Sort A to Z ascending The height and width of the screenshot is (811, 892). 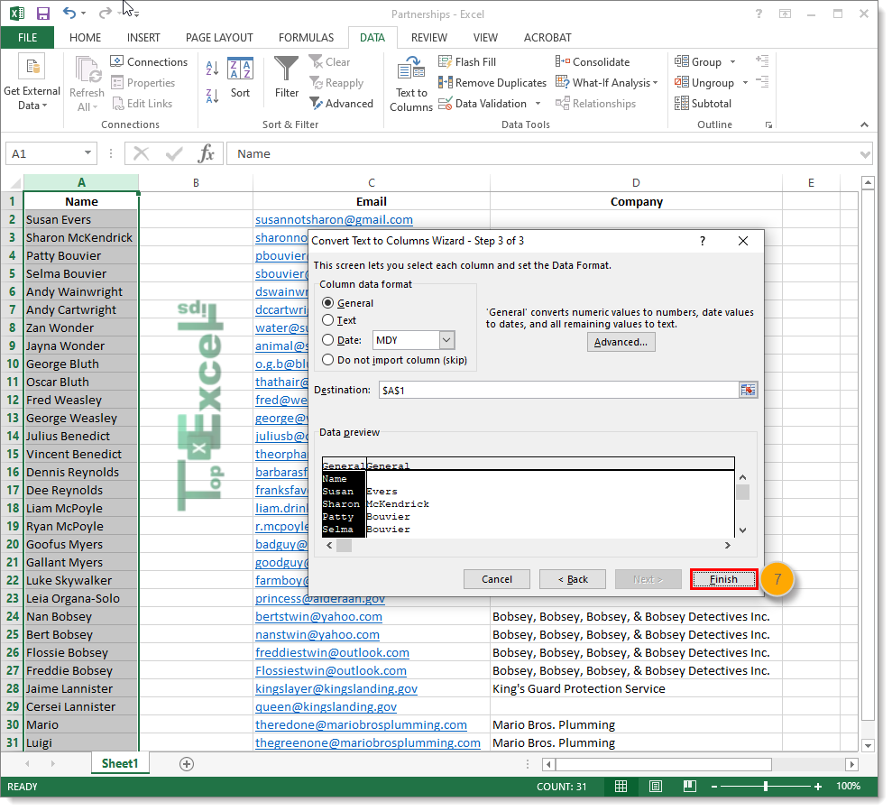[x=212, y=69]
